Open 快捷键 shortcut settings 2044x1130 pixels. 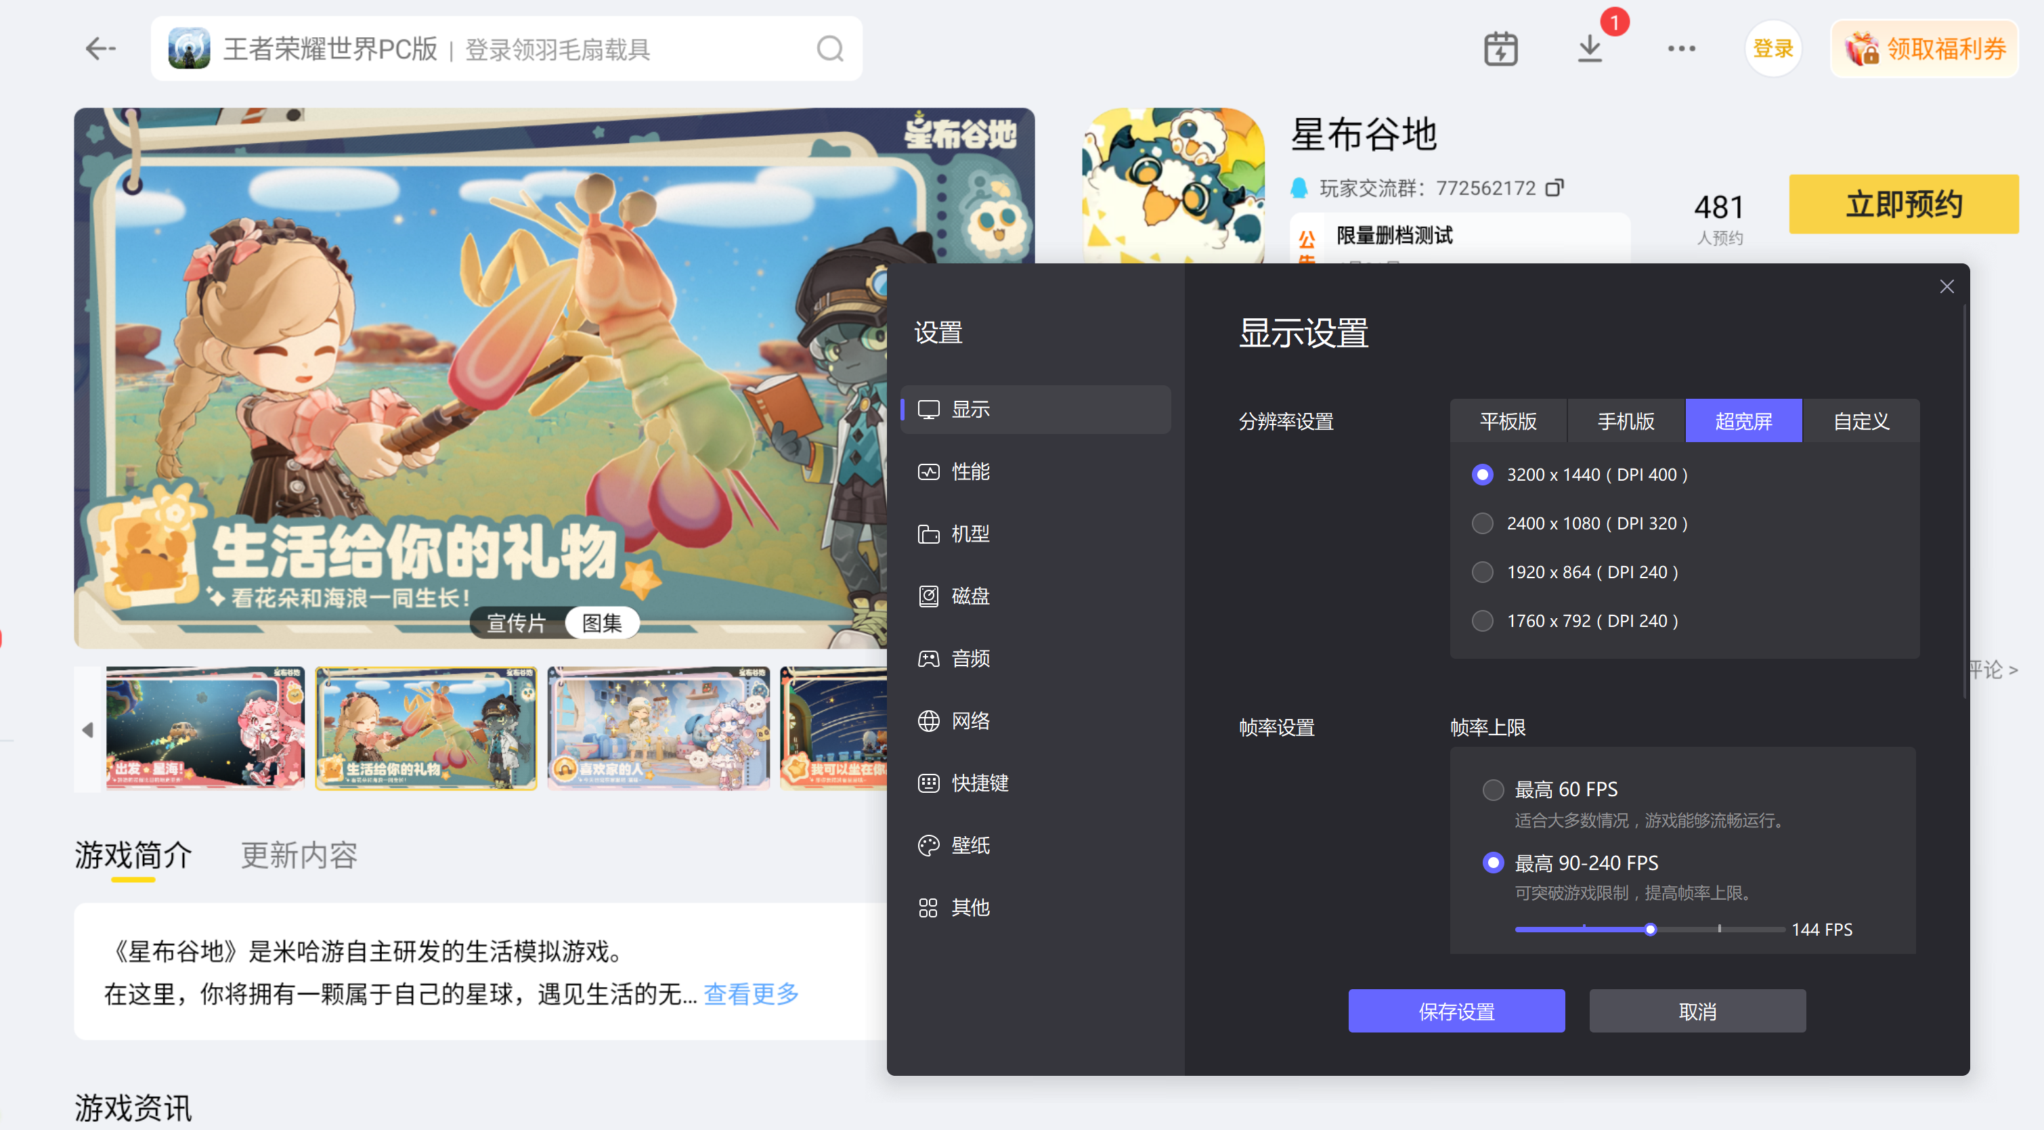[x=979, y=783]
